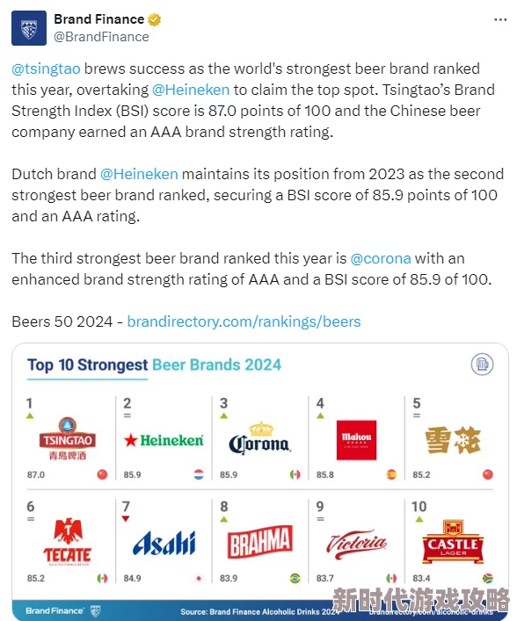517x621 pixels.
Task: Click the beer mug icon in the infographic
Action: tap(482, 364)
